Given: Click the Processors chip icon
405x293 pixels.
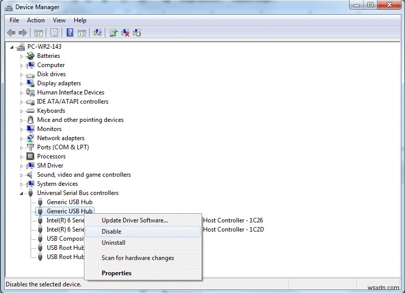Looking at the screenshot, I should pos(30,156).
